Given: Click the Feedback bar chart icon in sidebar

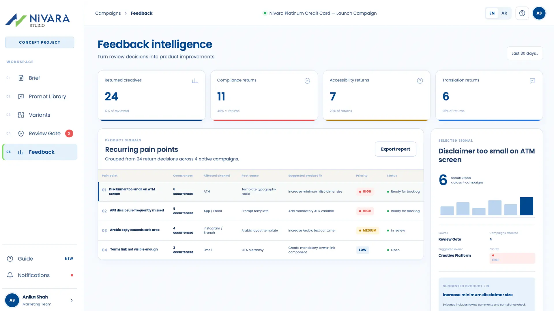Looking at the screenshot, I should pos(21,152).
